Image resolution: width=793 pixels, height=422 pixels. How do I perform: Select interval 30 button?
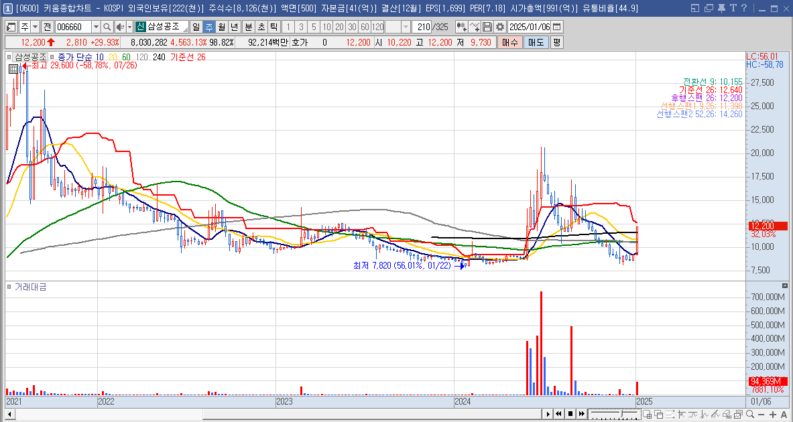pyautogui.click(x=352, y=27)
